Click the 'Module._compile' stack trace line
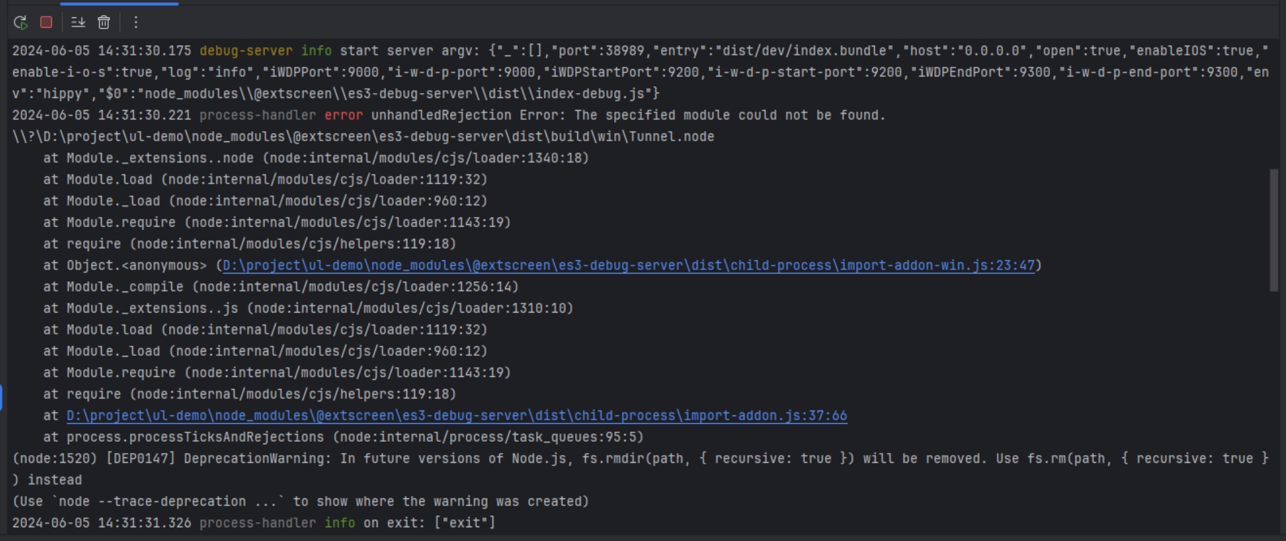Screen dimensions: 1286x541 [281, 287]
